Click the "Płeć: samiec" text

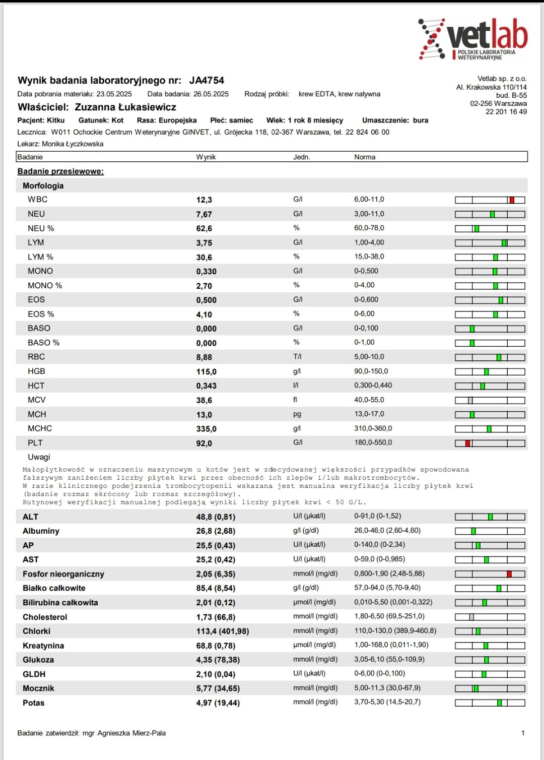tap(232, 120)
